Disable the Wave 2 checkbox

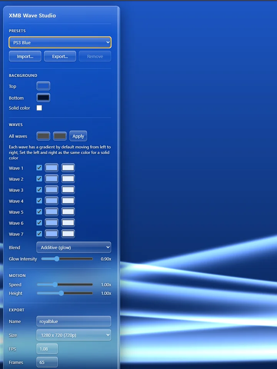[x=39, y=179]
